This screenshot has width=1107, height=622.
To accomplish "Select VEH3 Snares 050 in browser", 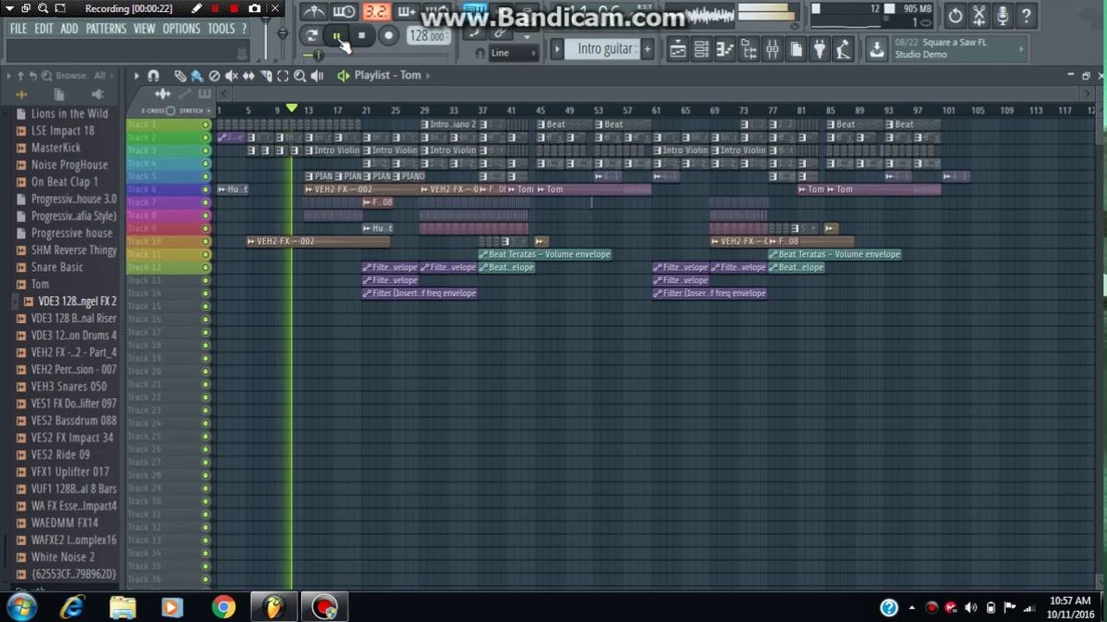I will coord(68,386).
